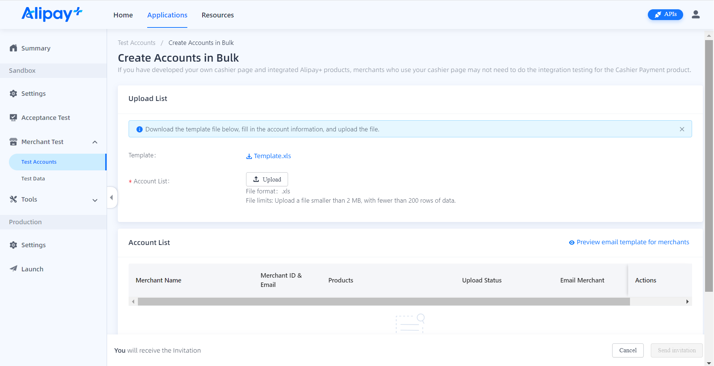Viewport: 714px width, 366px height.
Task: Click the Alipay+ logo
Action: coord(52,14)
